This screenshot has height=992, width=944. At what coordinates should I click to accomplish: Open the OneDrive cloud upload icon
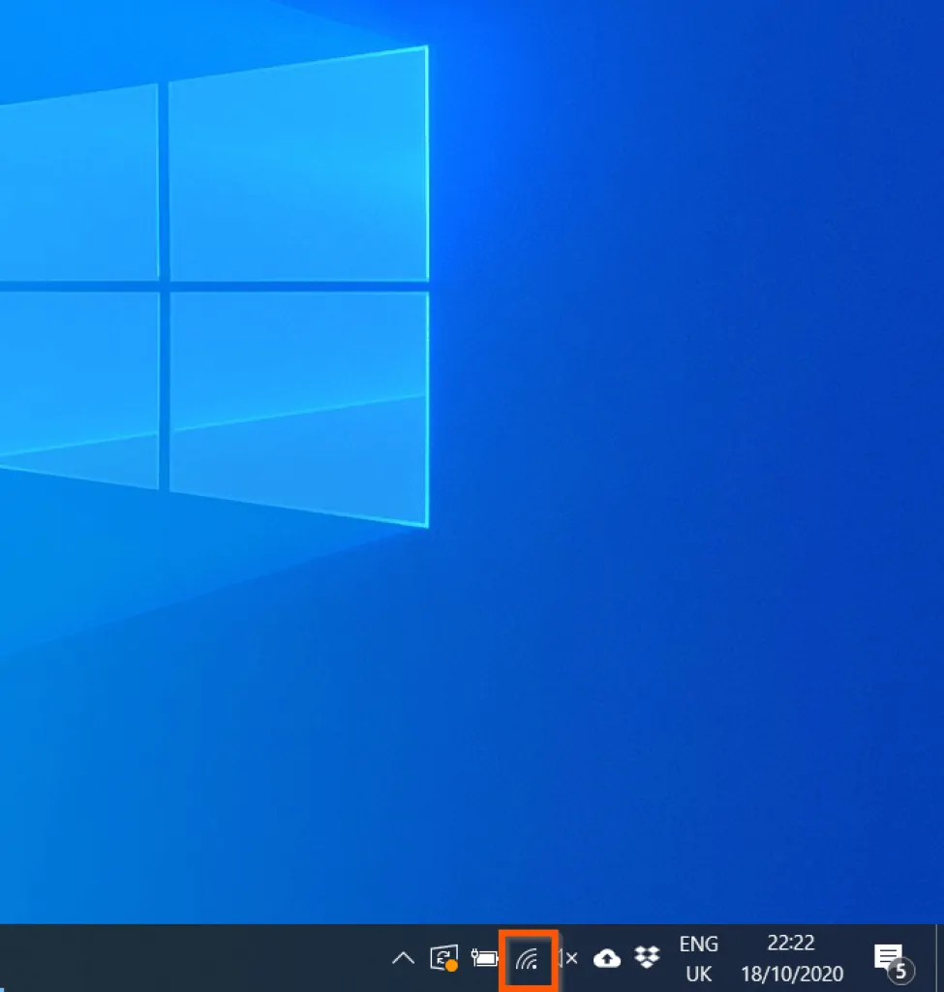click(607, 958)
